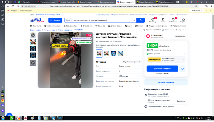Switch to the WhatsApp browser tab

point(27,2)
